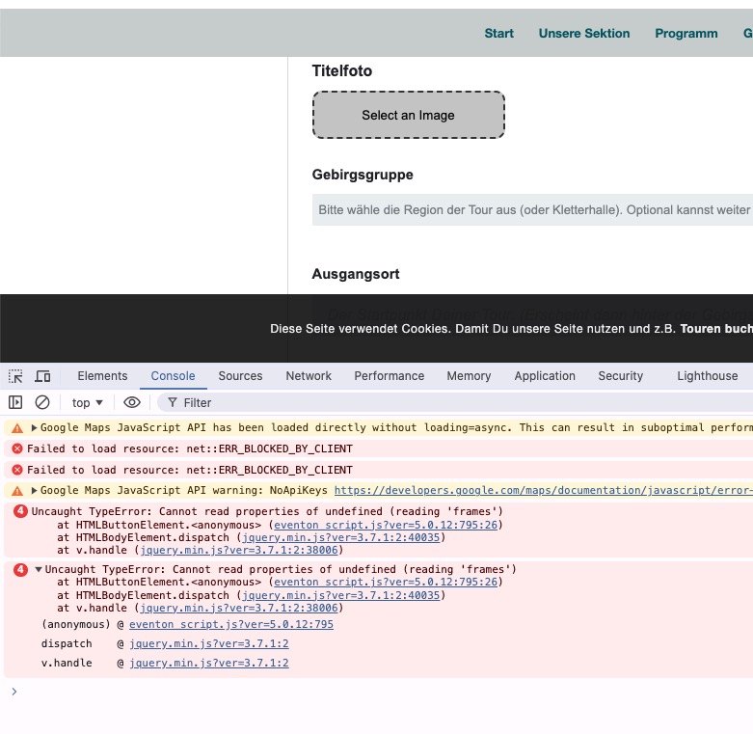Click the warning icon on loading=async message
Screen dimensions: 753x734
click(17, 428)
